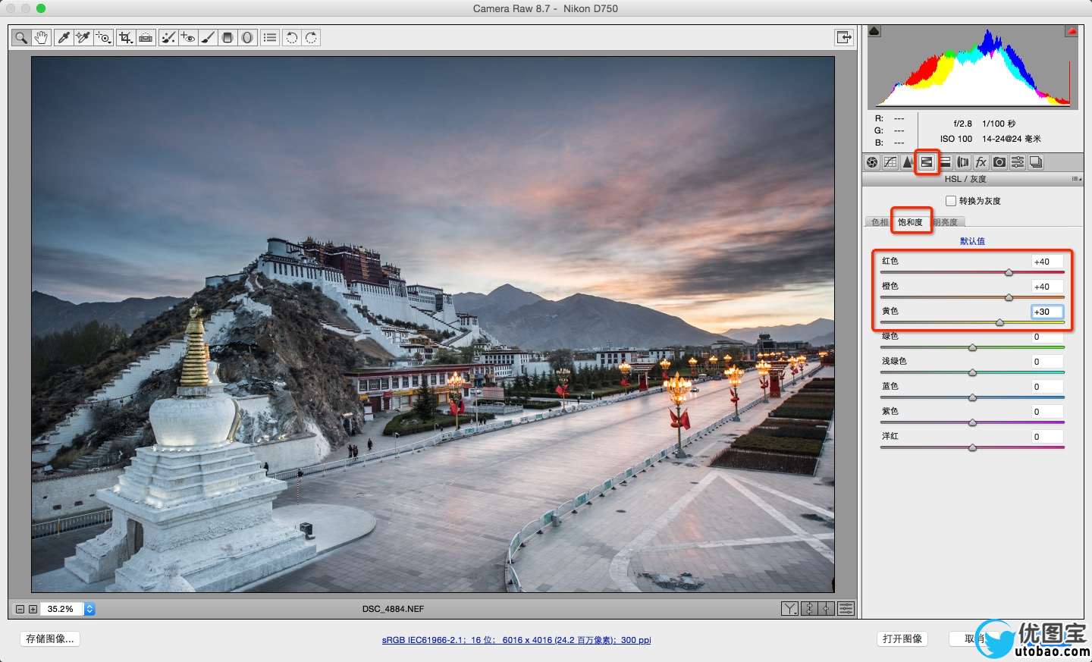Rotate image counterclockwise
Screen dimensions: 1092x662
pyautogui.click(x=291, y=37)
